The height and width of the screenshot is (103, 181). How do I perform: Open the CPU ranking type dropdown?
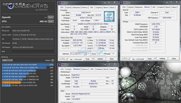7,60
